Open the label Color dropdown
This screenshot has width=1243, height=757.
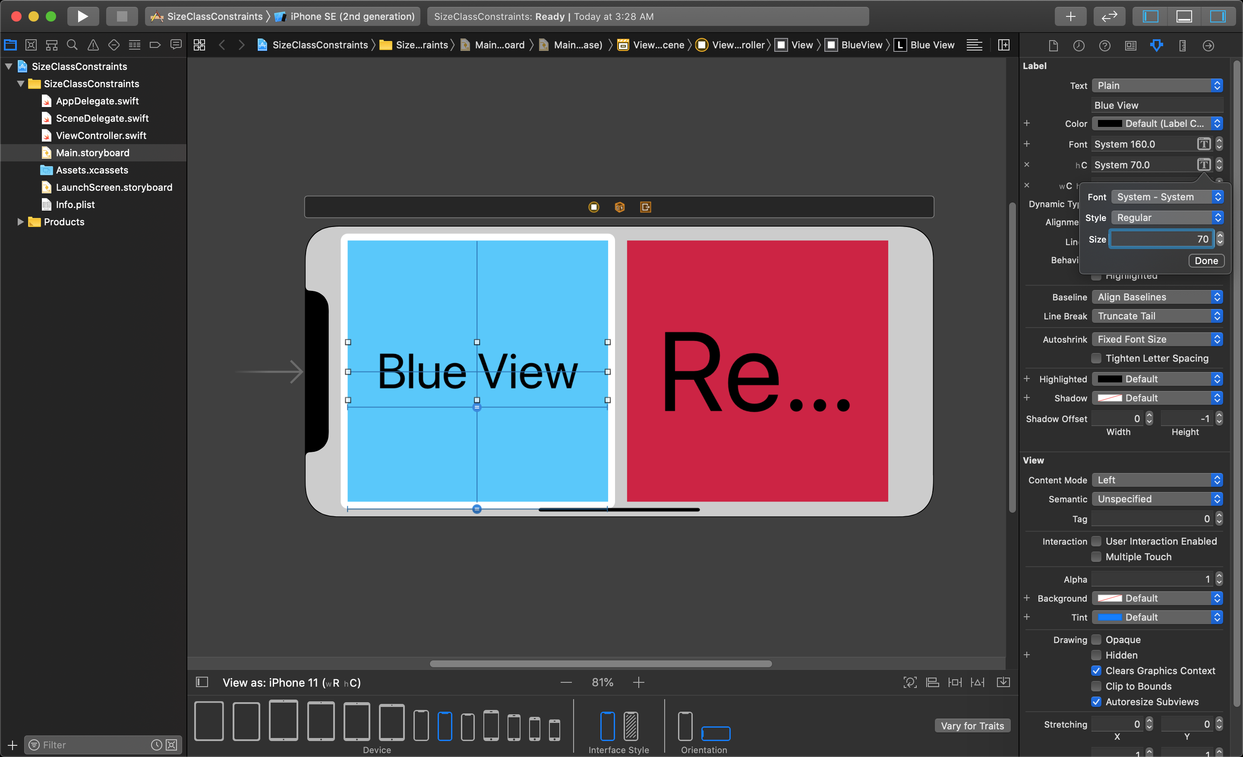[1157, 123]
